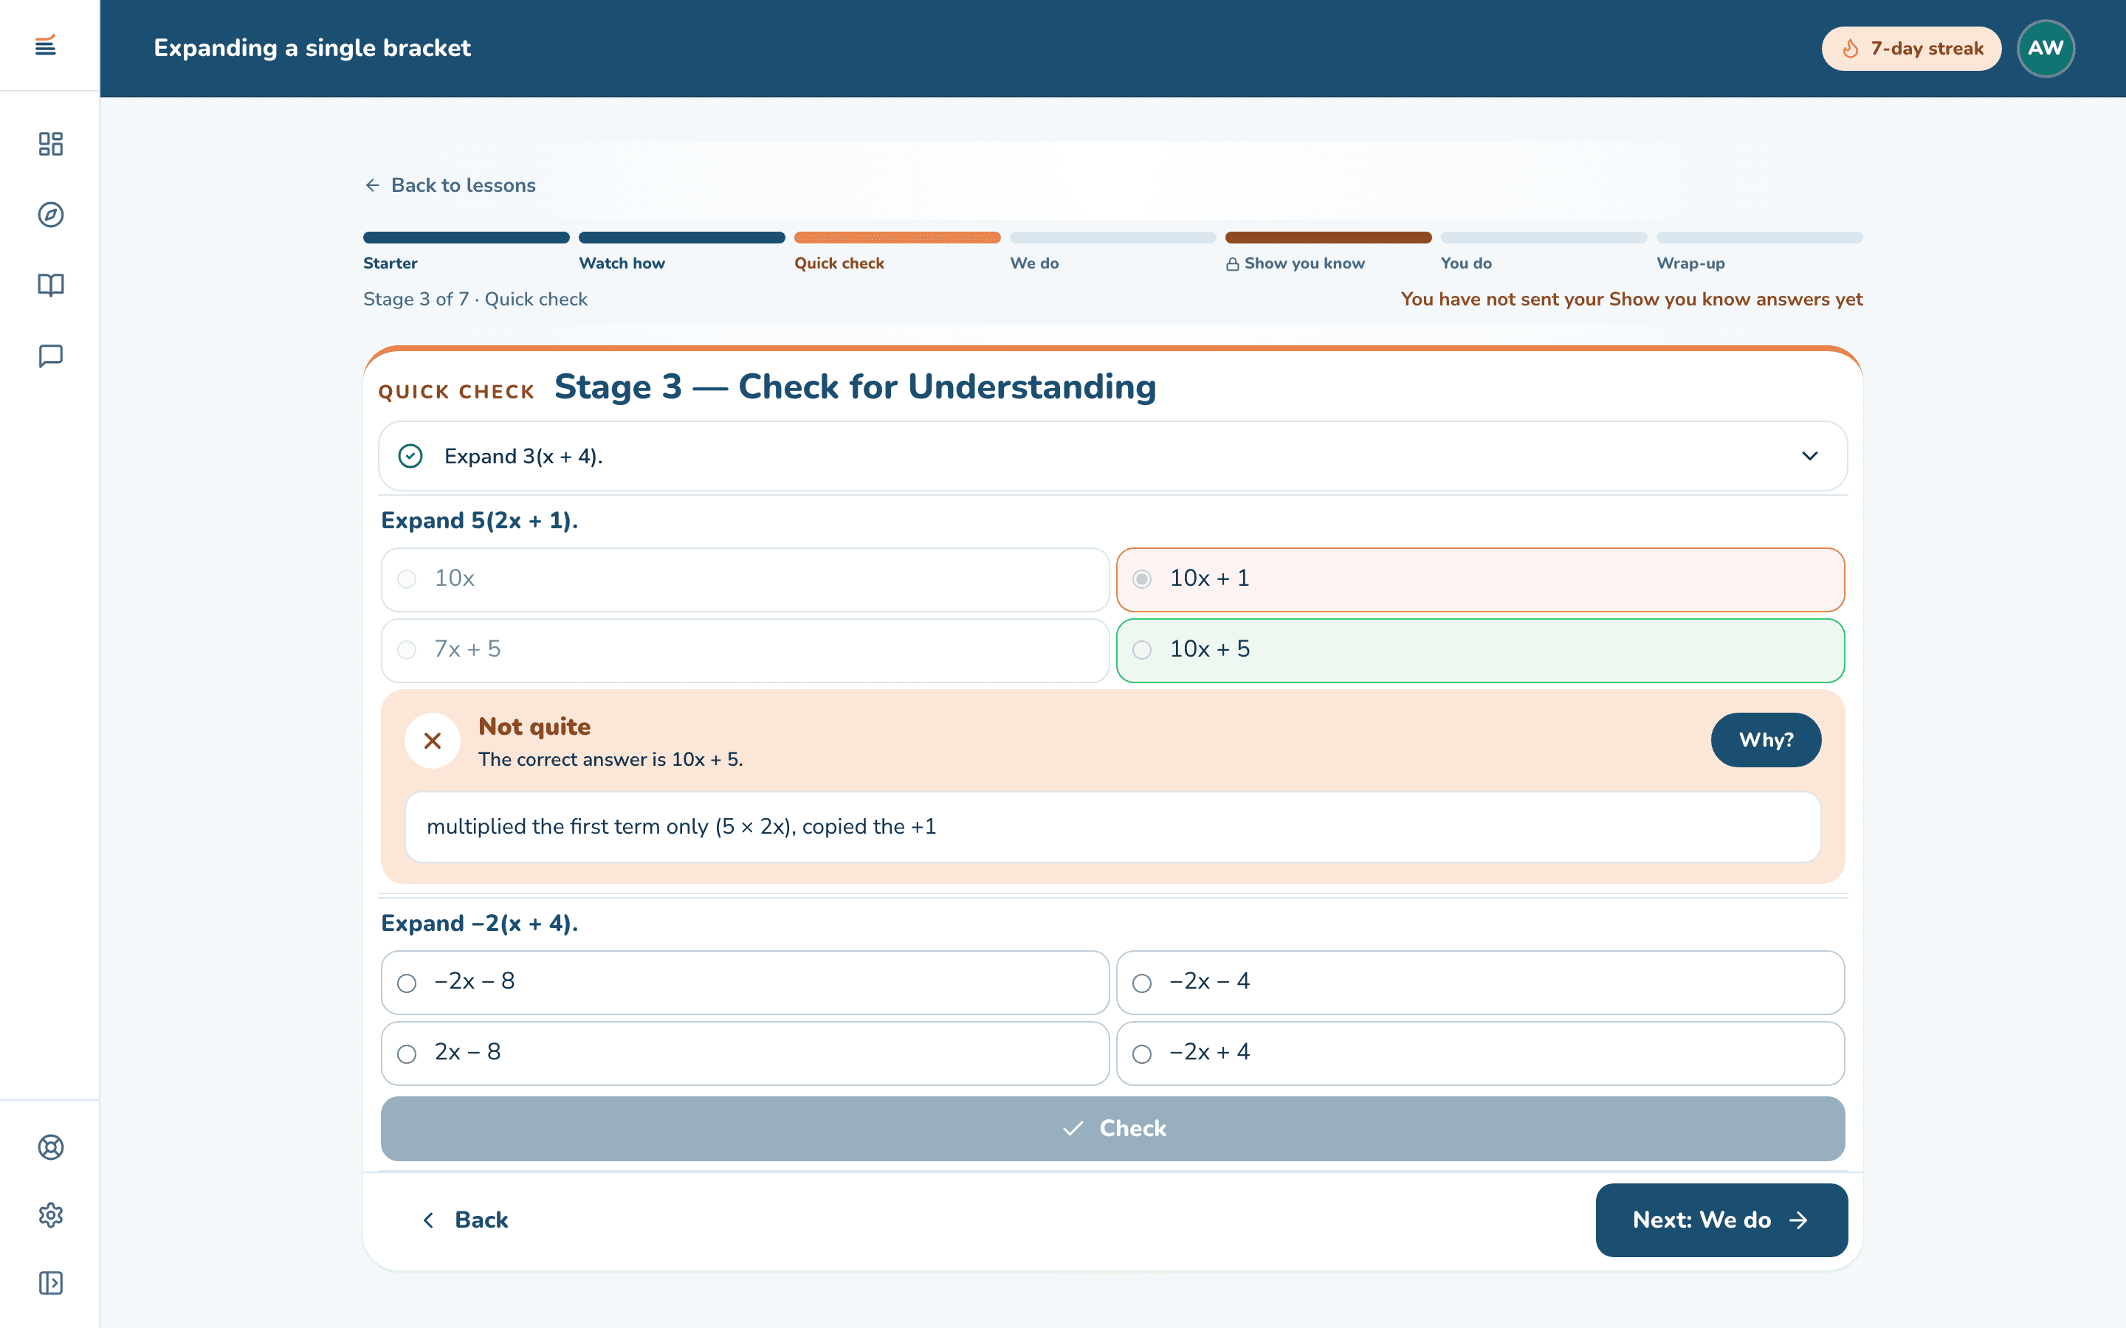
Task: Click the 7-day streak badge
Action: coord(1910,48)
